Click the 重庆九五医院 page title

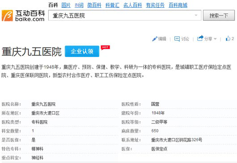(x=31, y=52)
